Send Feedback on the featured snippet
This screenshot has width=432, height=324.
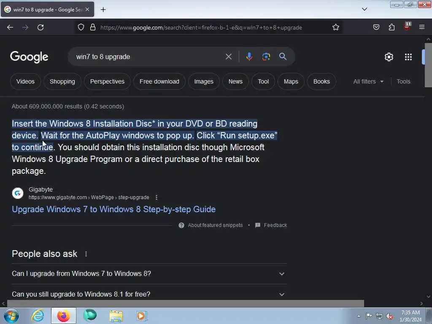click(x=271, y=225)
